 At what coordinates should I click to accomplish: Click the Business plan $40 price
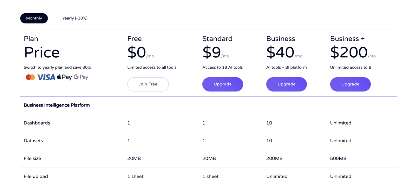coord(280,53)
